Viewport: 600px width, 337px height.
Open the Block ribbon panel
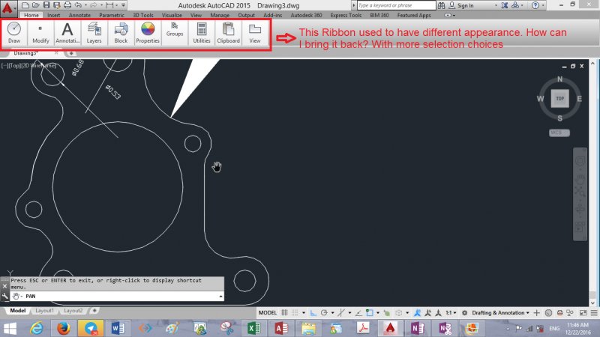tap(121, 32)
